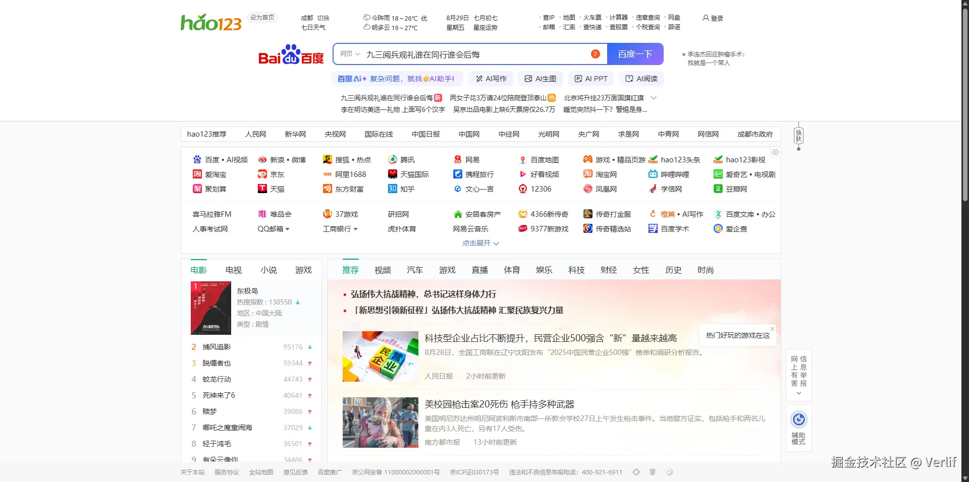Open the 七日天气 forecast link
This screenshot has height=482, width=969.
click(313, 28)
